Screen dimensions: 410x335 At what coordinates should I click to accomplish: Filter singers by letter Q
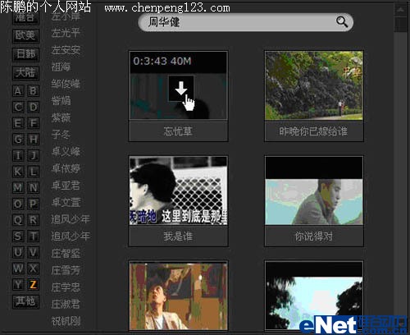[18, 220]
